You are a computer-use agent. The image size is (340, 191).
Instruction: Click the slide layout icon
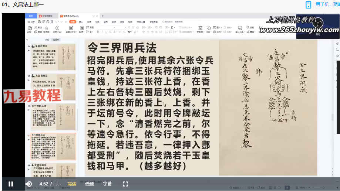pos(81,28)
